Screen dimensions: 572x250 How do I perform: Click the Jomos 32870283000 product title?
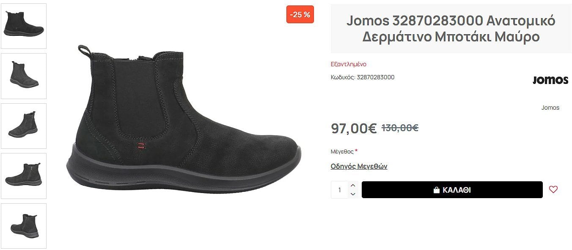point(451,28)
